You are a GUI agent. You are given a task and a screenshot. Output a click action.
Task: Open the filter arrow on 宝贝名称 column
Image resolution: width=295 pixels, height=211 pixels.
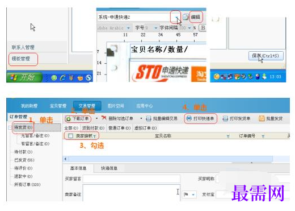(228, 136)
